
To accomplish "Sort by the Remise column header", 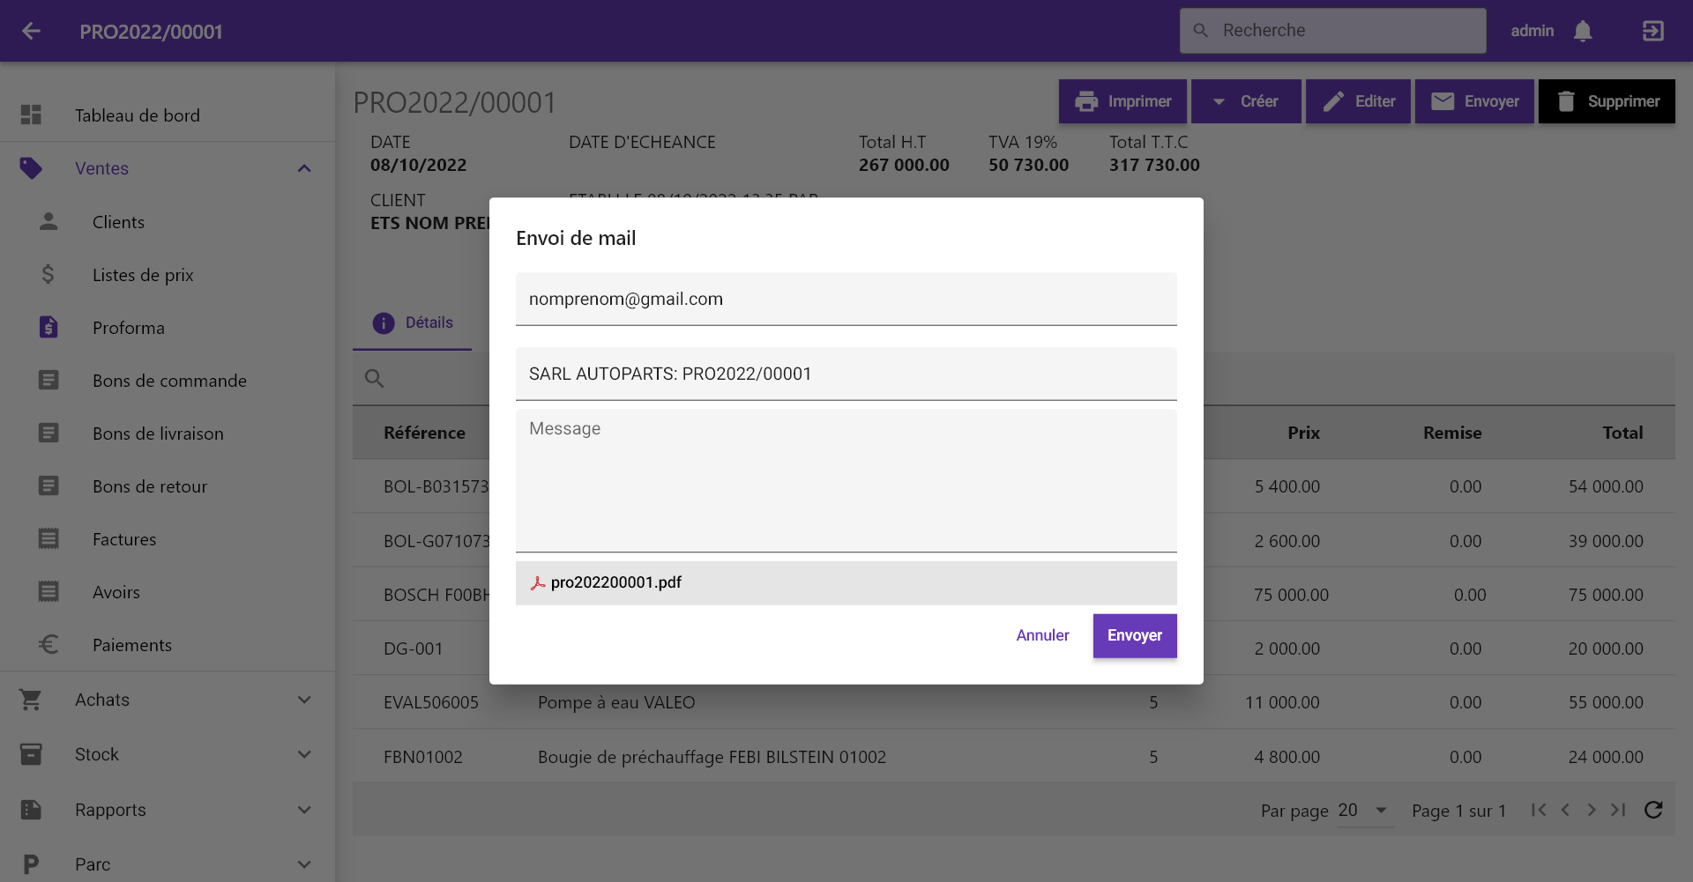I will coord(1452,433).
